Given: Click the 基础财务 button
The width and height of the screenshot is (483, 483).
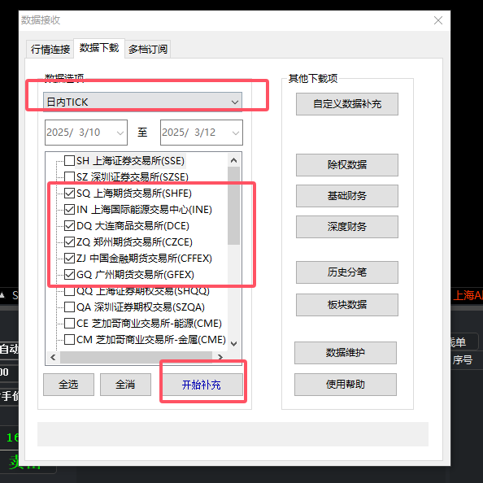Looking at the screenshot, I should (x=347, y=196).
